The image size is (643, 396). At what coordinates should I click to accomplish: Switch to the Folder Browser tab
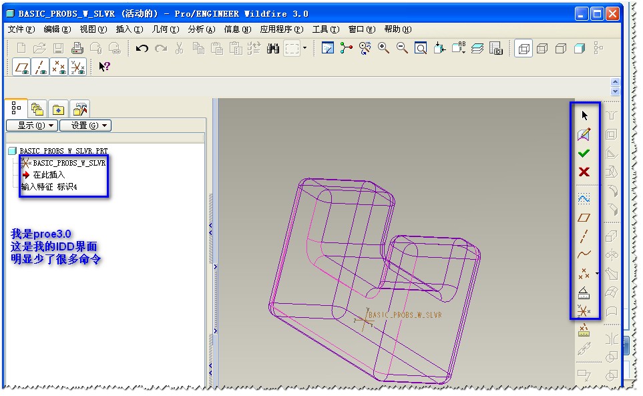[x=37, y=109]
